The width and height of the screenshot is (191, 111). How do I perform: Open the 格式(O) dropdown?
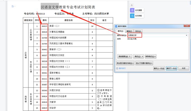pyautogui.click(x=138, y=56)
